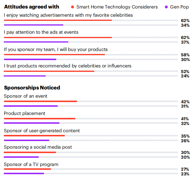Screen dimensions: 195x183
Task: Select the 'Attitudes agreed with' heading
Action: point(32,7)
